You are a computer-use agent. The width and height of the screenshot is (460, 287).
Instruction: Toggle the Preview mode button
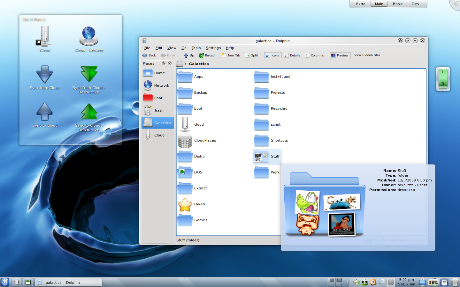(340, 55)
